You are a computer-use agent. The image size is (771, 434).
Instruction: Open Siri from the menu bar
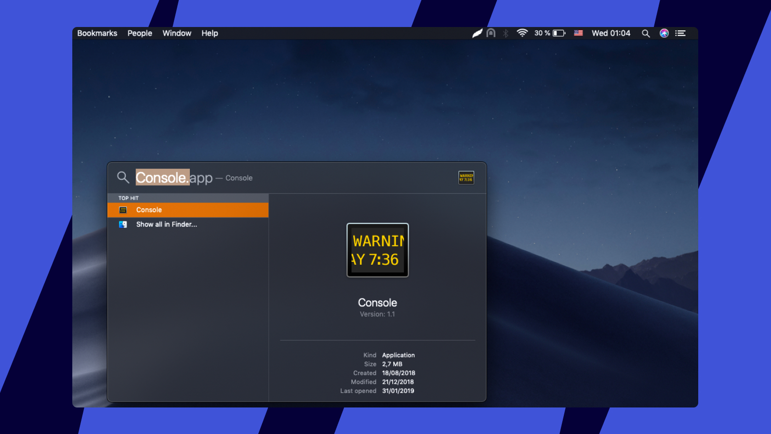click(x=664, y=33)
